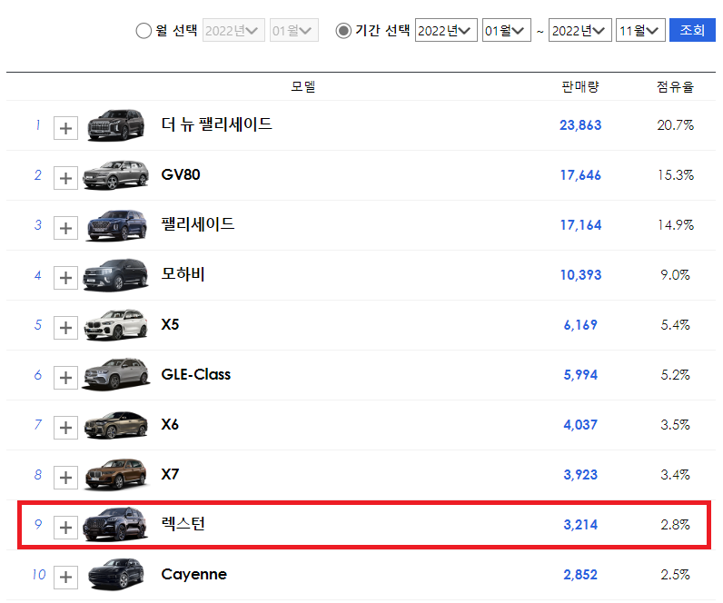This screenshot has height=603, width=723.
Task: Open the period start year 2022년 dropdown
Action: (446, 31)
